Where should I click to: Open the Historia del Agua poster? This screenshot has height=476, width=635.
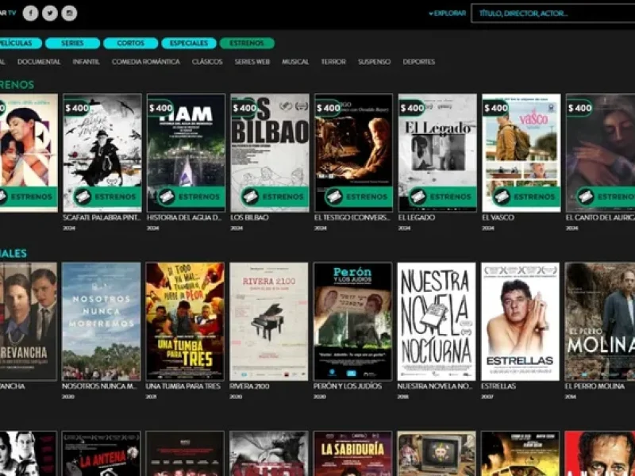pos(187,152)
